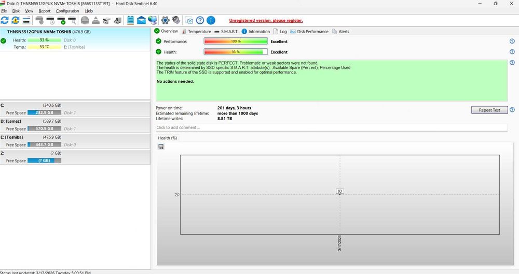
Task: Open the blue notepad report icon
Action: (x=130, y=20)
